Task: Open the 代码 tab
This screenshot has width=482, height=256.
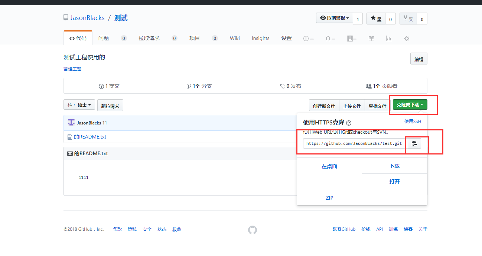Action: click(78, 38)
